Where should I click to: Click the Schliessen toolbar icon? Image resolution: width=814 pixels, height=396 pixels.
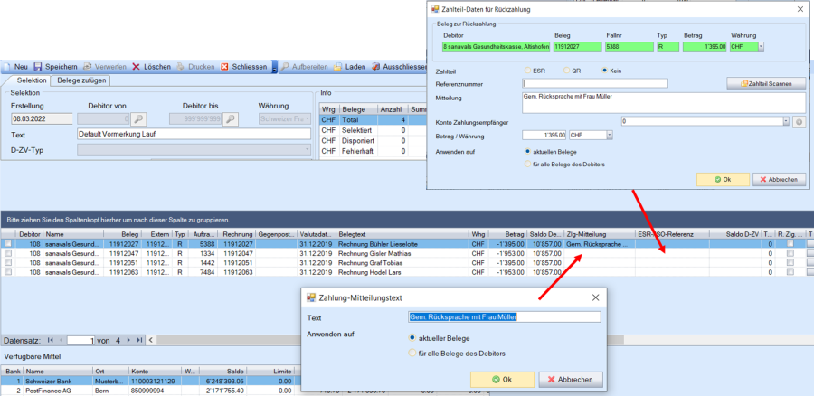225,67
